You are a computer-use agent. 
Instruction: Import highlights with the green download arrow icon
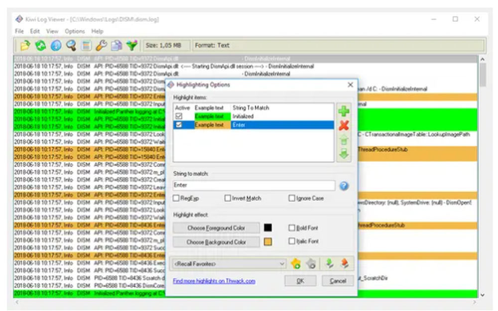pos(329,263)
